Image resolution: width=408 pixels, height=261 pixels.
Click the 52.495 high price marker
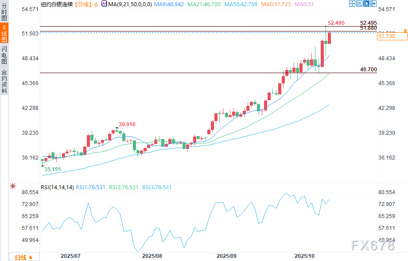click(336, 23)
